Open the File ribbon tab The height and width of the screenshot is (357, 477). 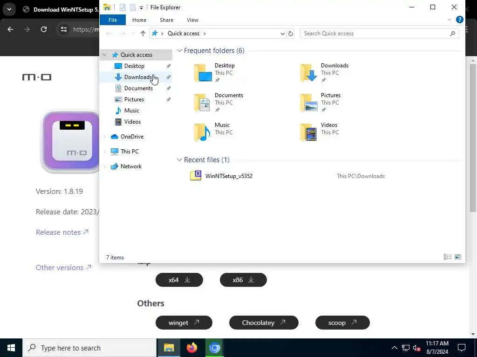click(x=113, y=20)
